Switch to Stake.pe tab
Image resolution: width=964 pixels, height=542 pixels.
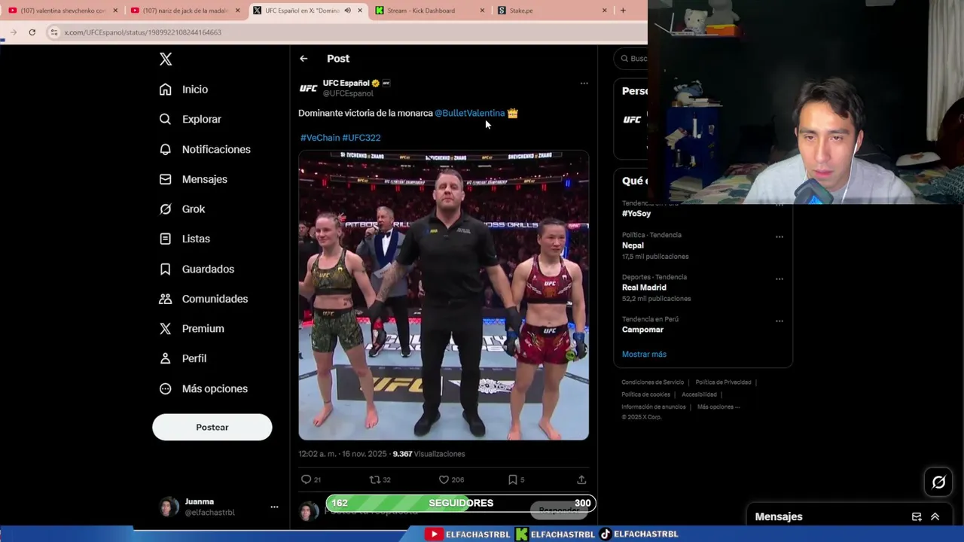pos(553,11)
